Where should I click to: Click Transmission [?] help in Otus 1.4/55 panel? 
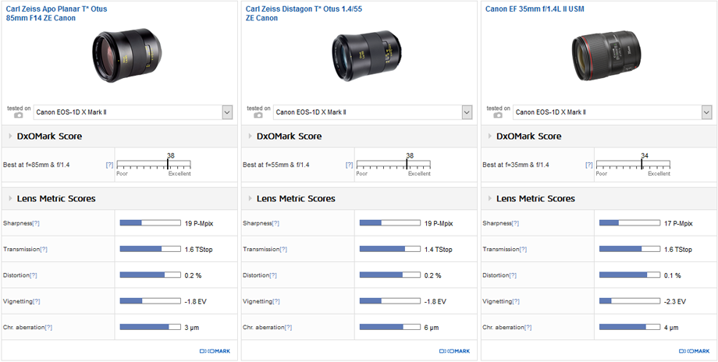(283, 250)
